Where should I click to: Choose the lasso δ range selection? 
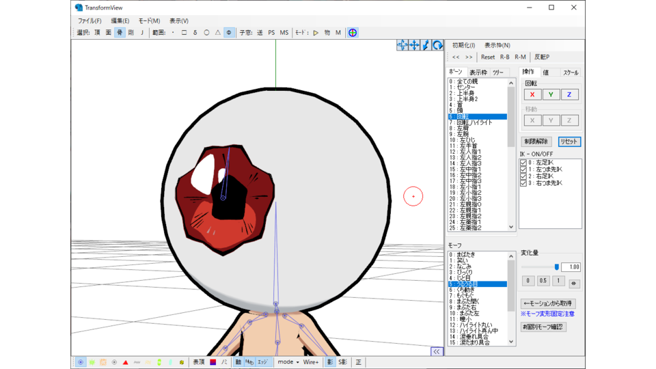click(195, 33)
